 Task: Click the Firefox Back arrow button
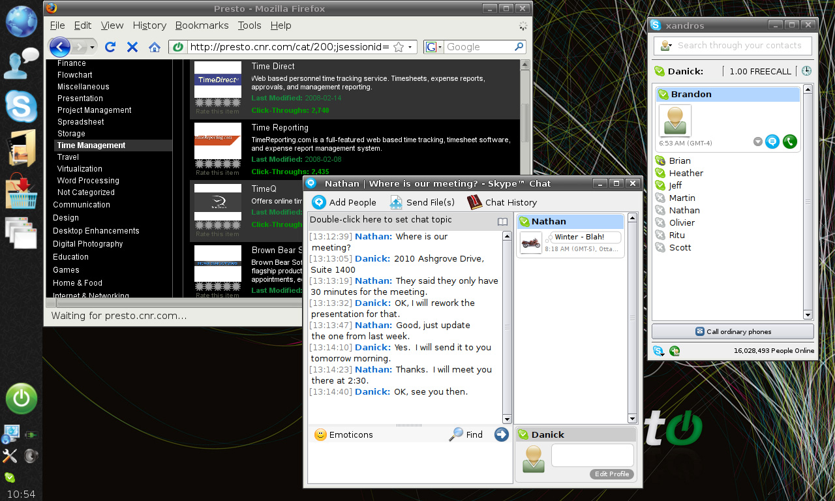coord(59,47)
